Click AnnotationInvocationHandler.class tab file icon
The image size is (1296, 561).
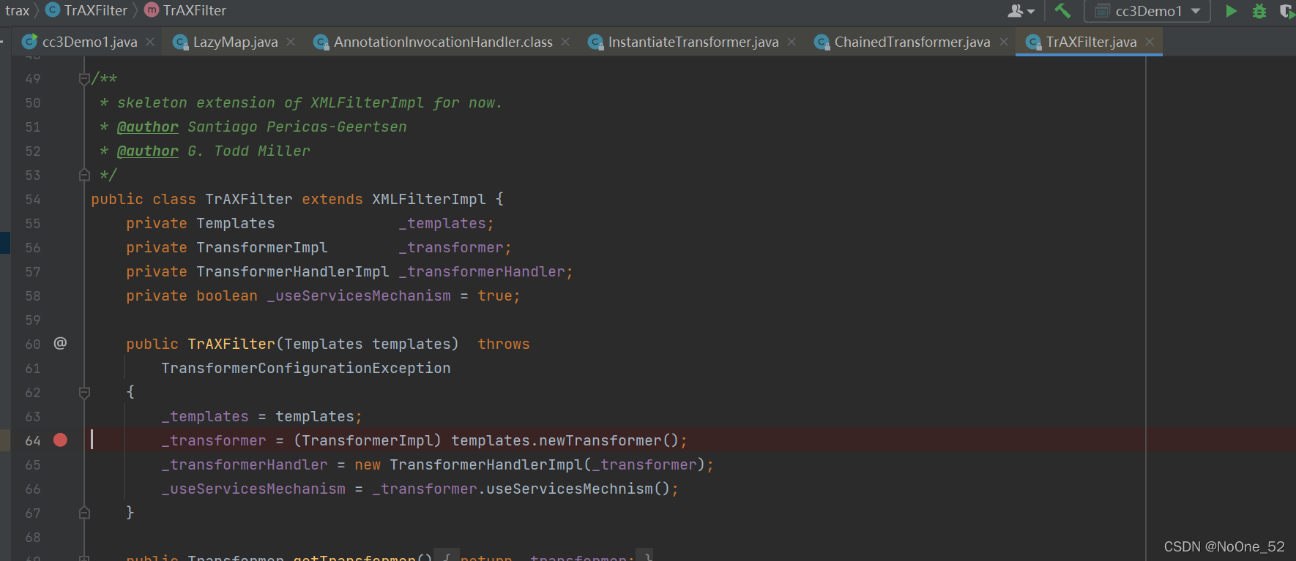coord(321,42)
